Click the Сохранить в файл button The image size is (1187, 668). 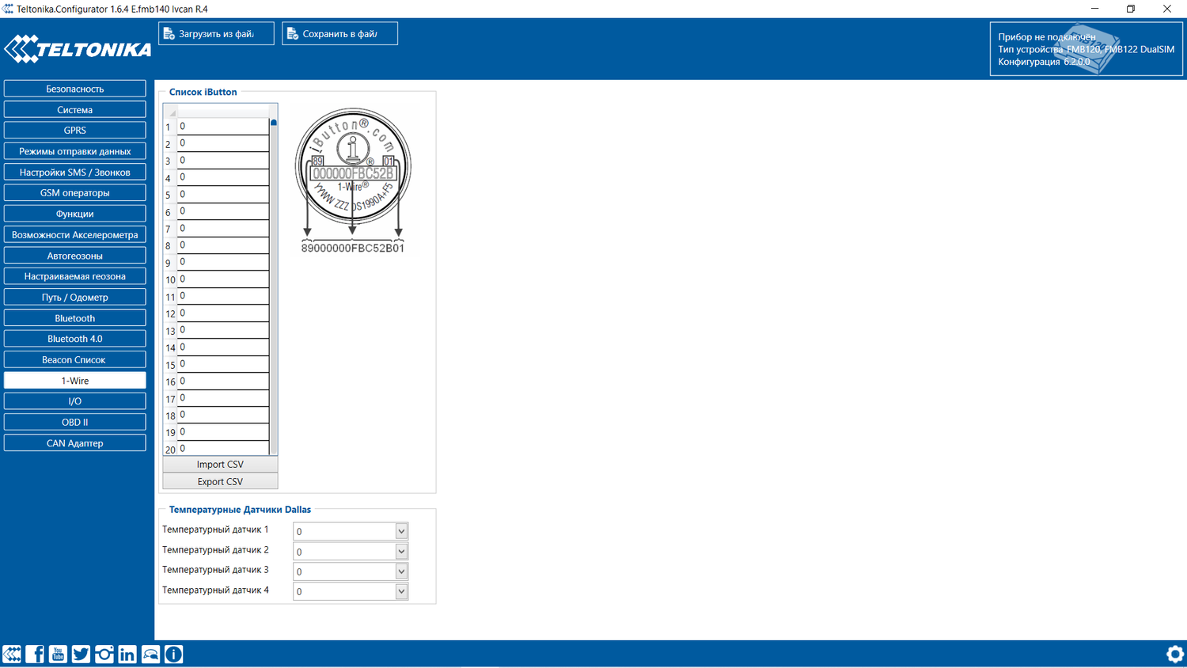(x=339, y=33)
